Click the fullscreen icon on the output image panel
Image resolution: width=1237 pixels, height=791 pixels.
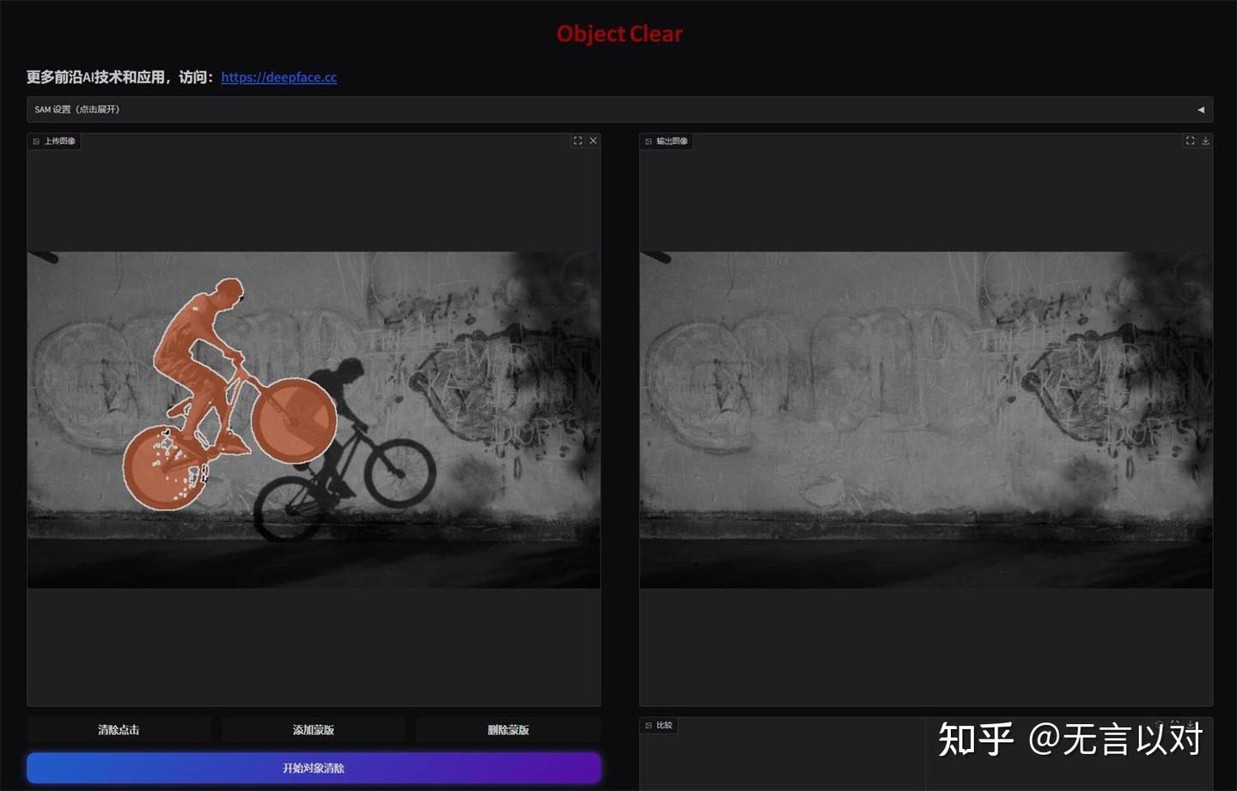click(x=1190, y=140)
